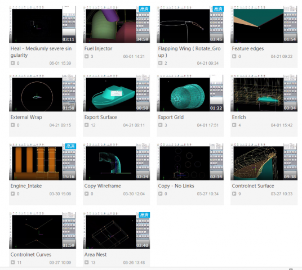Click the 09:38 duration on Controlnet Surface
This screenshot has height=270, width=302.
290,177
